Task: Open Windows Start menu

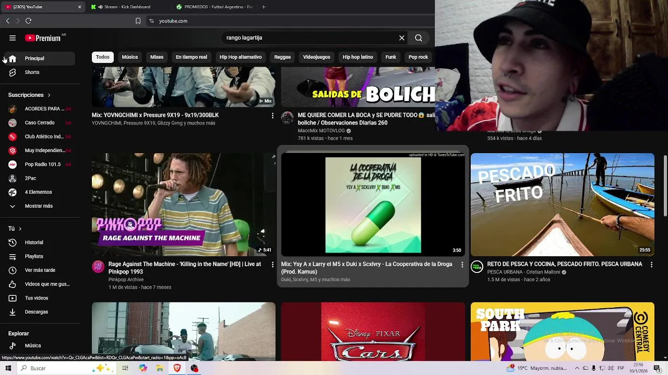Action: click(8, 368)
